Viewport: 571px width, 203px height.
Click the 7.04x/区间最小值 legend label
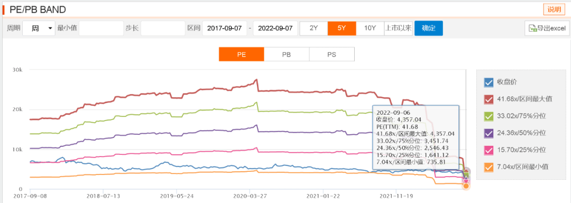coord(523,167)
